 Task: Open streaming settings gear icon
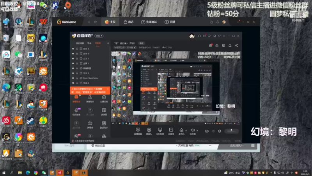(220, 131)
